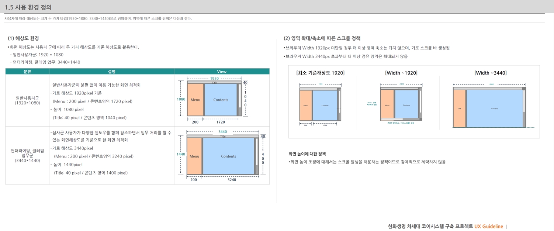554x231 pixels.
Task: Click the blue Contents block in the 3440 View diagram
Action: click(228, 156)
